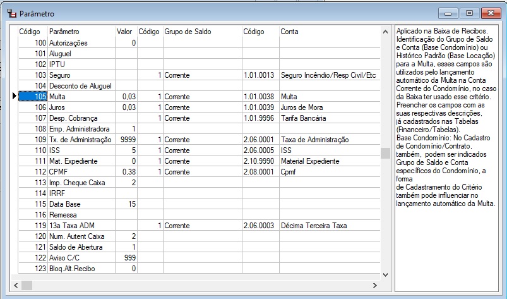Select the Seguro parameter cell
Image resolution: width=507 pixels, height=299 pixels.
click(81, 75)
